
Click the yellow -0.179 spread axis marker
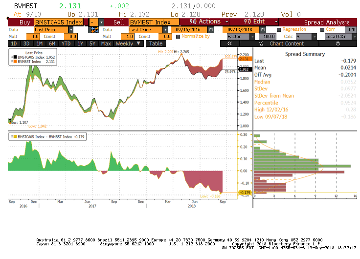coord(245,193)
